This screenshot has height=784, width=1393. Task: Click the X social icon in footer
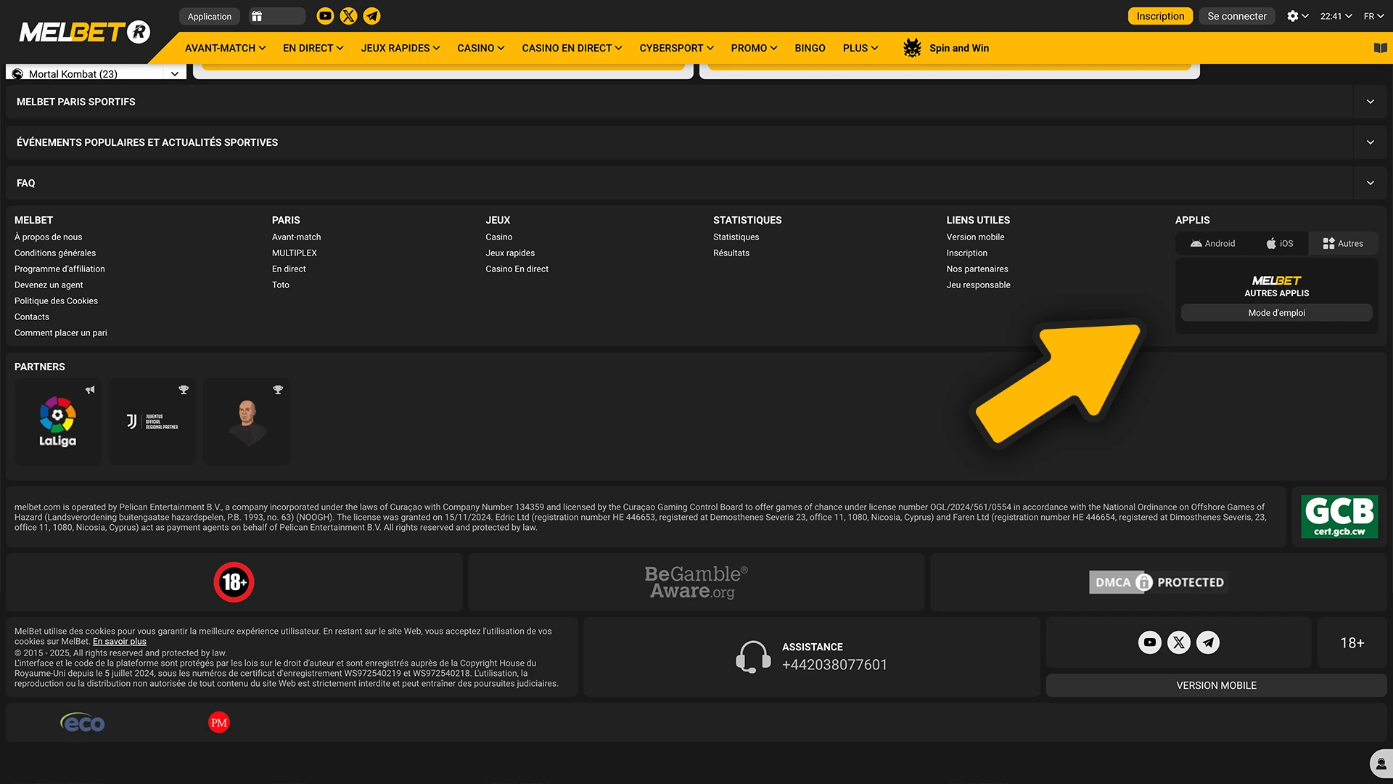(1178, 642)
